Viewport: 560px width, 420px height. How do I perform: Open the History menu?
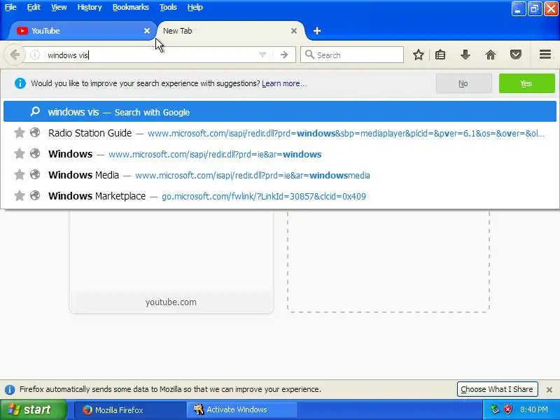click(90, 7)
